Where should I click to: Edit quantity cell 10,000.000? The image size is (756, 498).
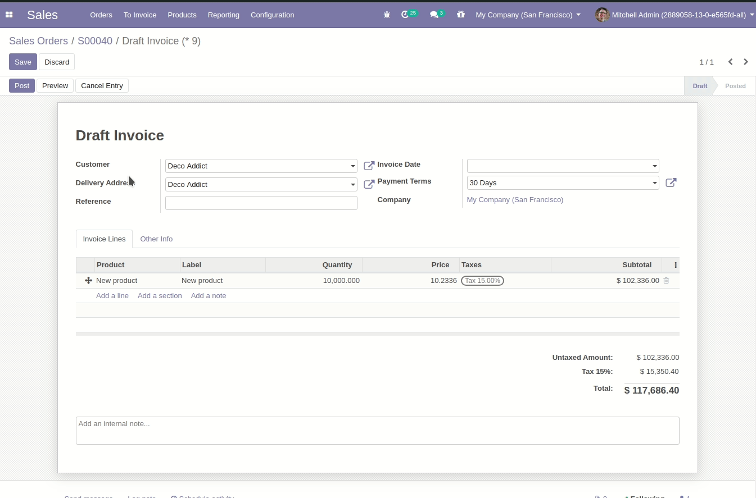(341, 280)
